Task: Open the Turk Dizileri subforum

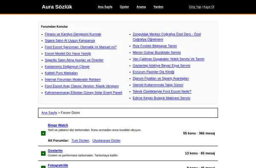Action: 80,140
